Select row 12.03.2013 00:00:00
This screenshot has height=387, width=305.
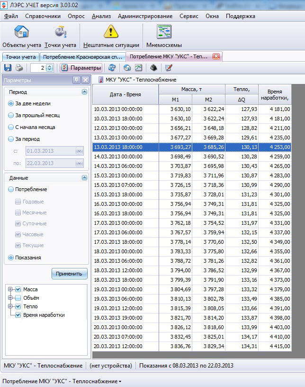(192, 128)
